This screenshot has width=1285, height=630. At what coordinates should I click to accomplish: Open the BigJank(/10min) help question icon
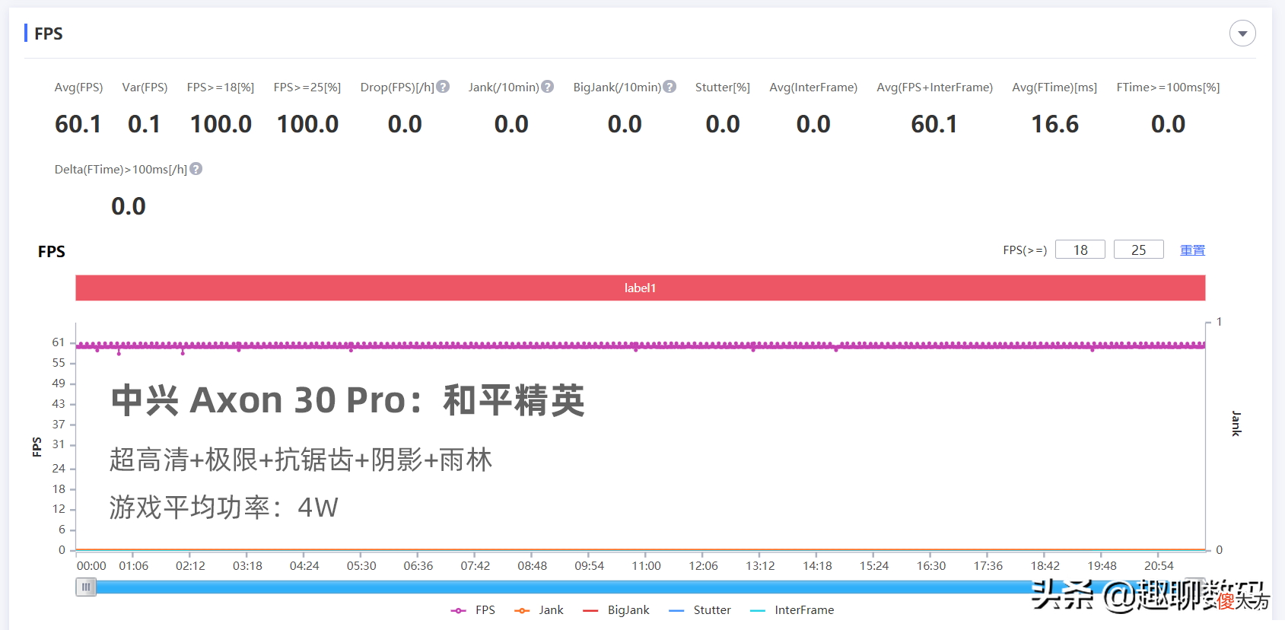[x=670, y=87]
